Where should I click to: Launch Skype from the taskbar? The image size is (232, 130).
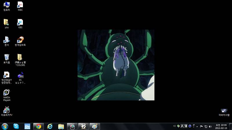point(16,126)
